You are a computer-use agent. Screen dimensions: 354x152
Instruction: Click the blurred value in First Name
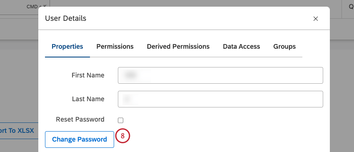135,76
